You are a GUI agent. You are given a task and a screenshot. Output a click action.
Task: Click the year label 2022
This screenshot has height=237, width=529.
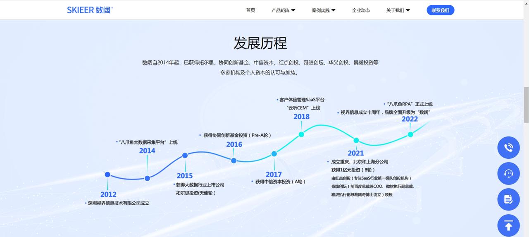(410, 119)
